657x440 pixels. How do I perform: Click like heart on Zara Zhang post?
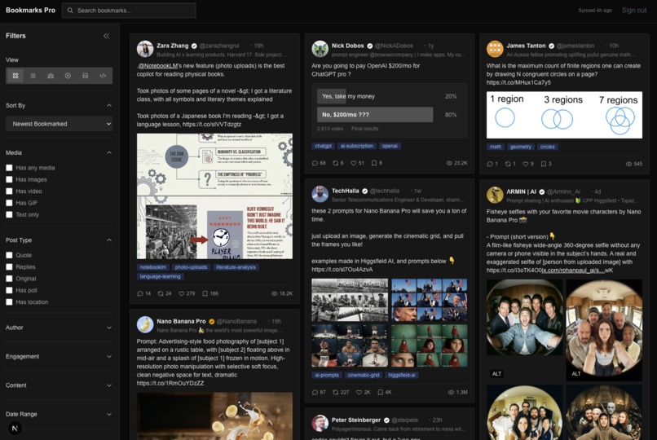pos(182,293)
